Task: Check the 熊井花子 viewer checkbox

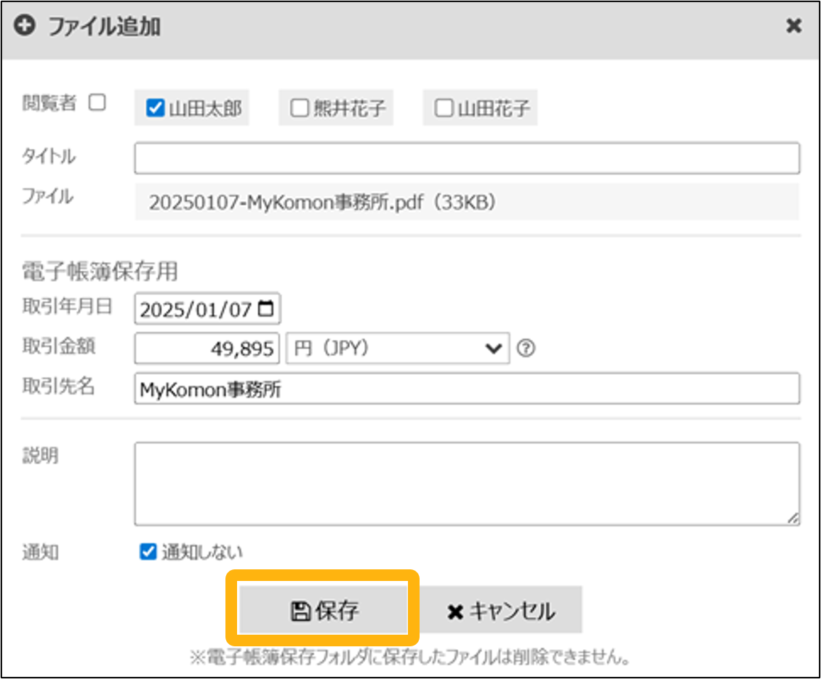Action: coord(299,109)
